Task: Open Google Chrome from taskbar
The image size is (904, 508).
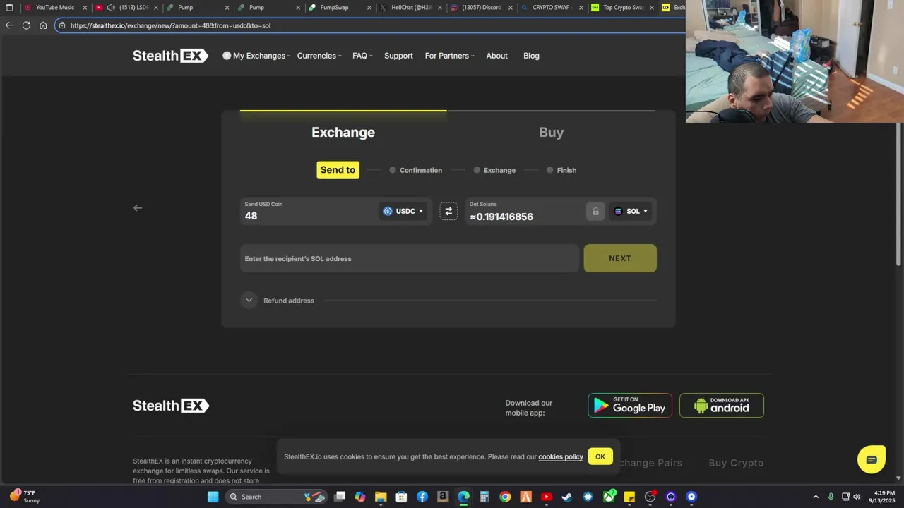Action: (505, 497)
